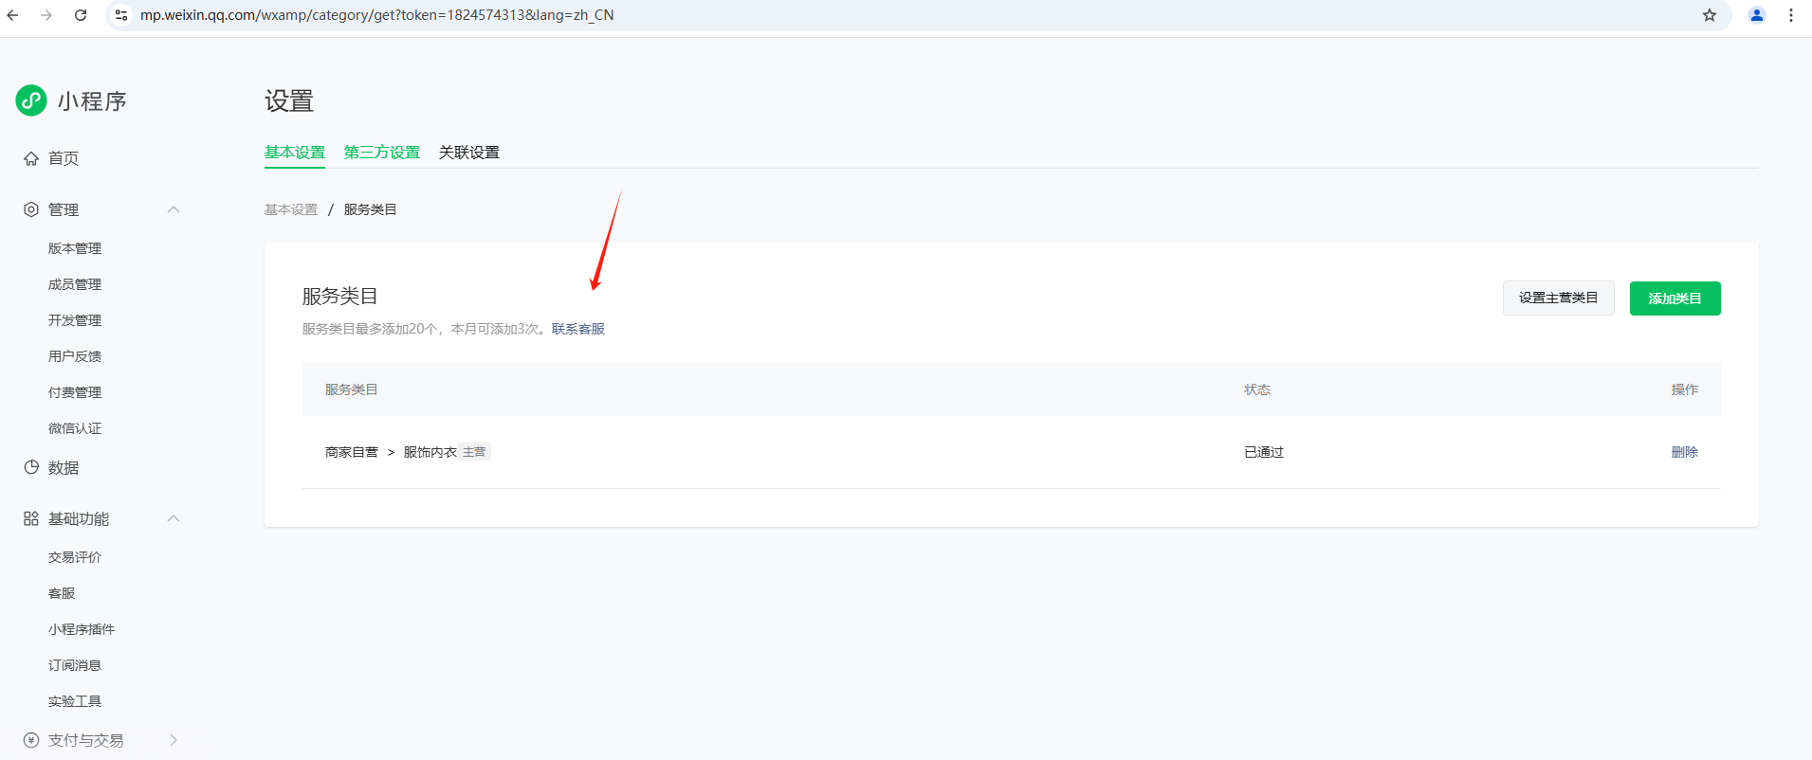Click the 管理 hexagon icon in sidebar
Screen dimensions: 1812x760
tap(31, 209)
